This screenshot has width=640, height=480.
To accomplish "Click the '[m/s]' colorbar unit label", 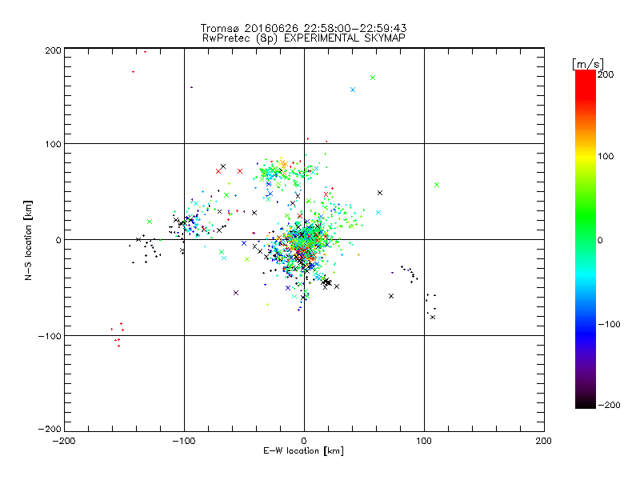I will click(x=588, y=64).
